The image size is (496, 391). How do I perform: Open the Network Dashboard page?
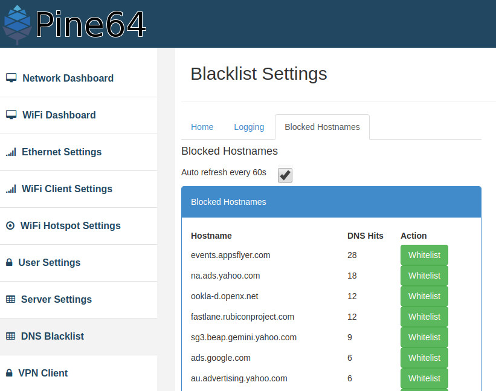pyautogui.click(x=79, y=78)
